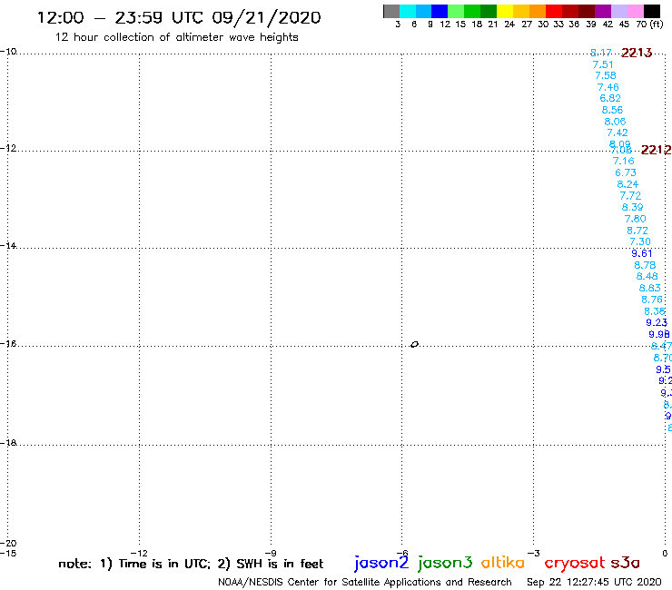Click the 'note: 1) Time is in UTC' text
Viewport: 672px width, 590px height.
point(134,564)
